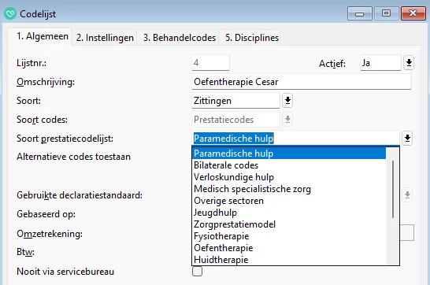This screenshot has height=285, width=430.
Task: Click the greyed Soort codes dropdown arrow
Action: (287, 119)
